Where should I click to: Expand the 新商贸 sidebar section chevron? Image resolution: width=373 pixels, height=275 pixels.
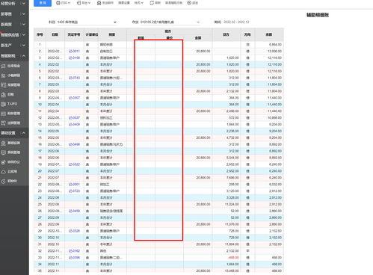click(24, 25)
